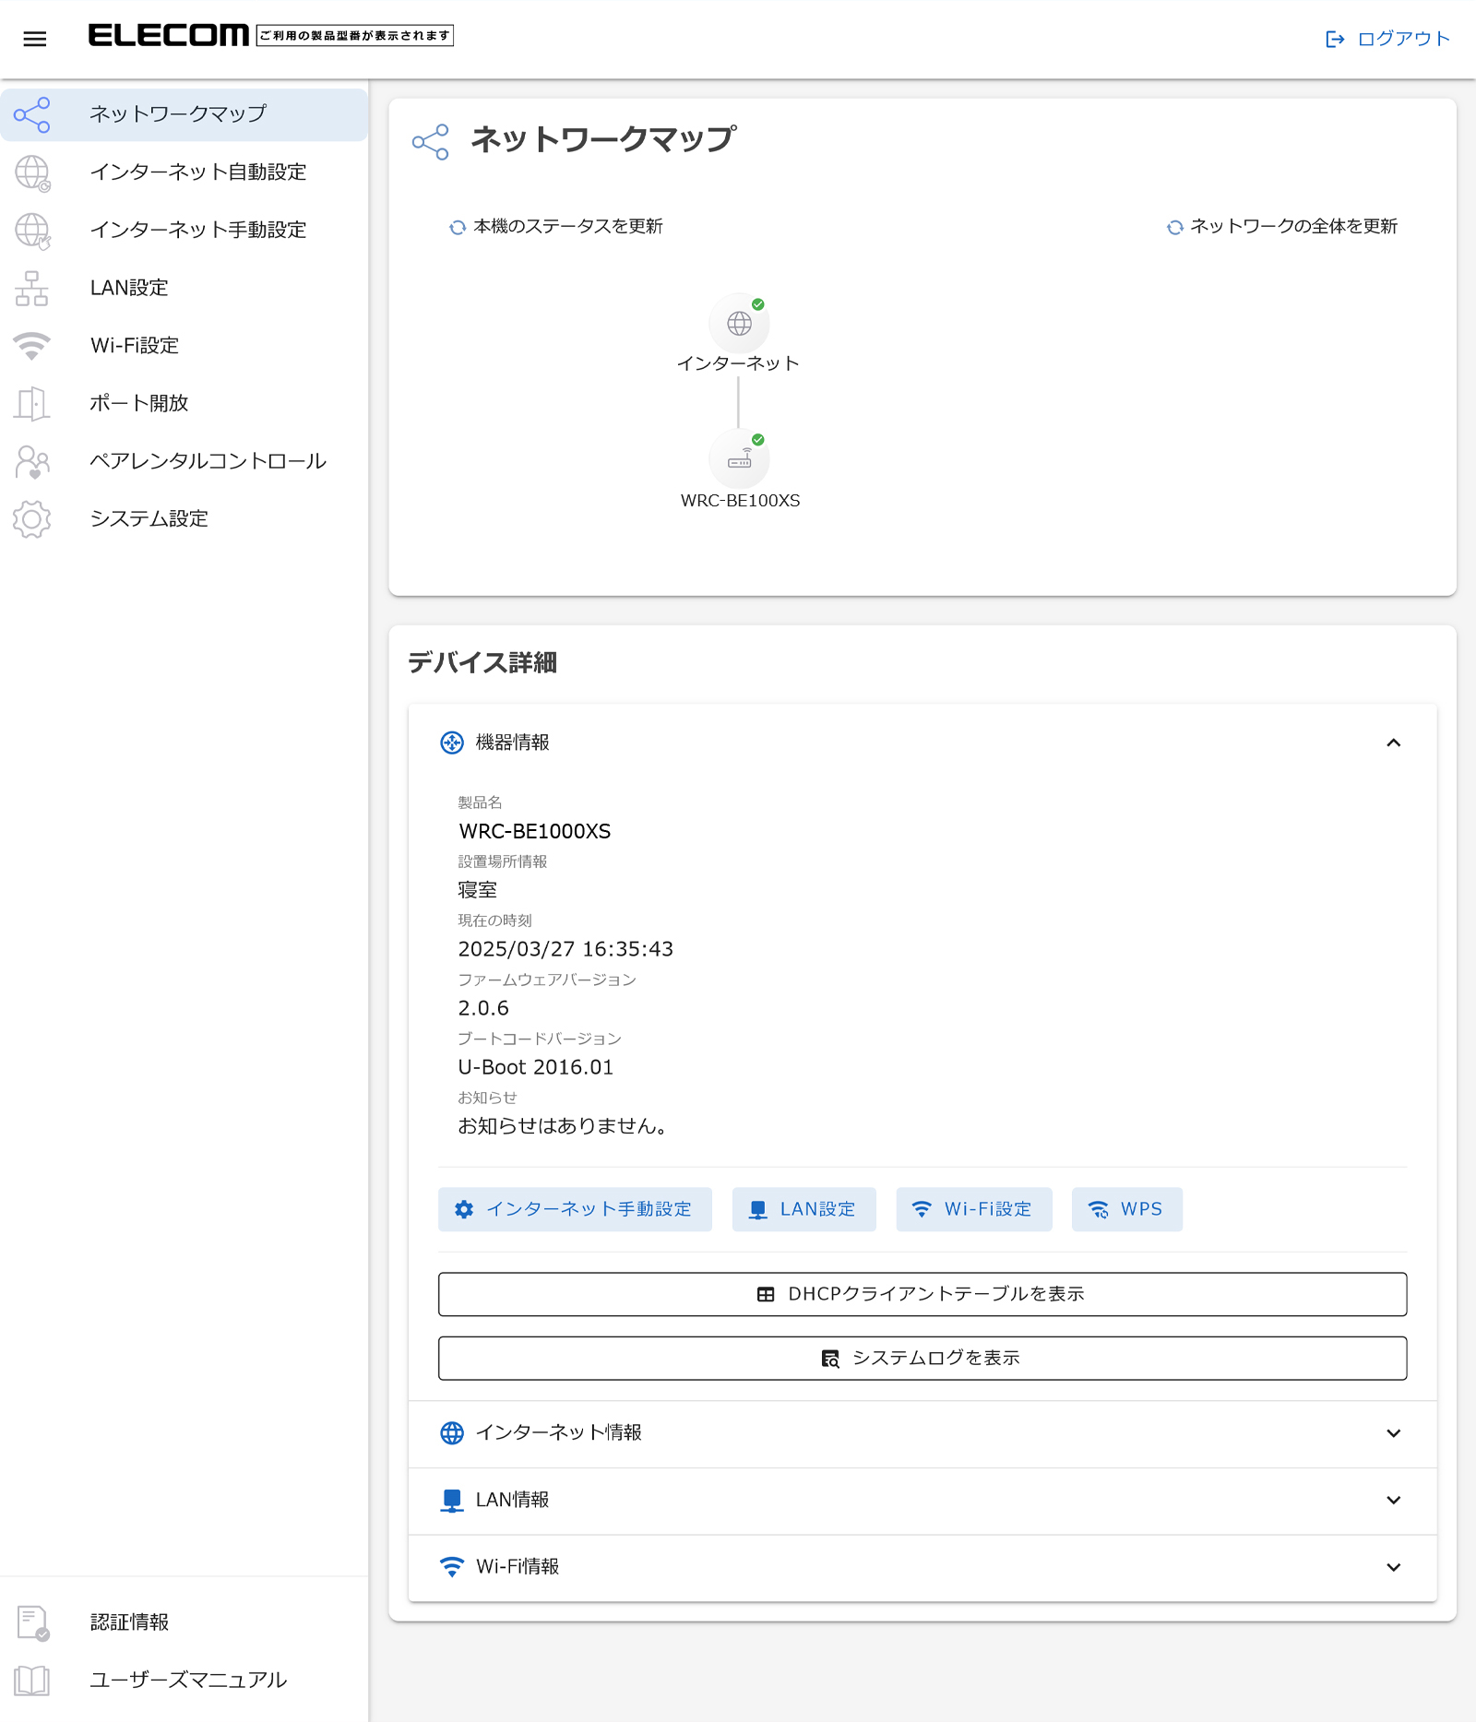The width and height of the screenshot is (1476, 1722).
Task: Expand the LAN情報 section
Action: tap(1393, 1501)
